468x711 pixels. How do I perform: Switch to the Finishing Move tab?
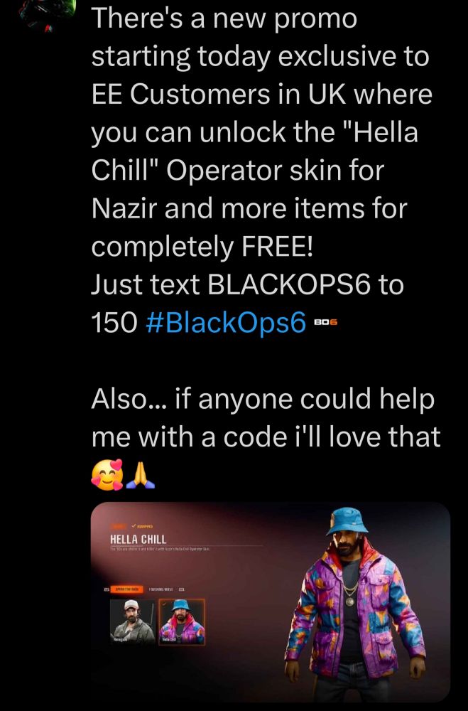(x=161, y=589)
